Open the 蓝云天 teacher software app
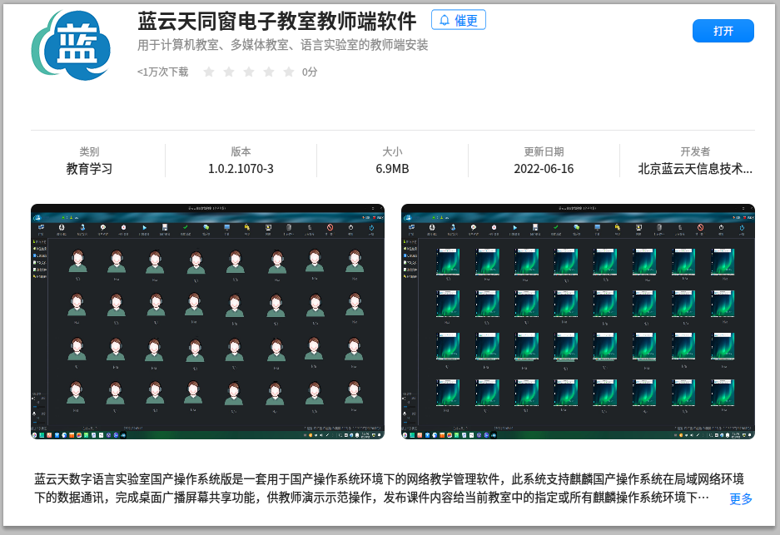The height and width of the screenshot is (535, 780). pyautogui.click(x=723, y=31)
